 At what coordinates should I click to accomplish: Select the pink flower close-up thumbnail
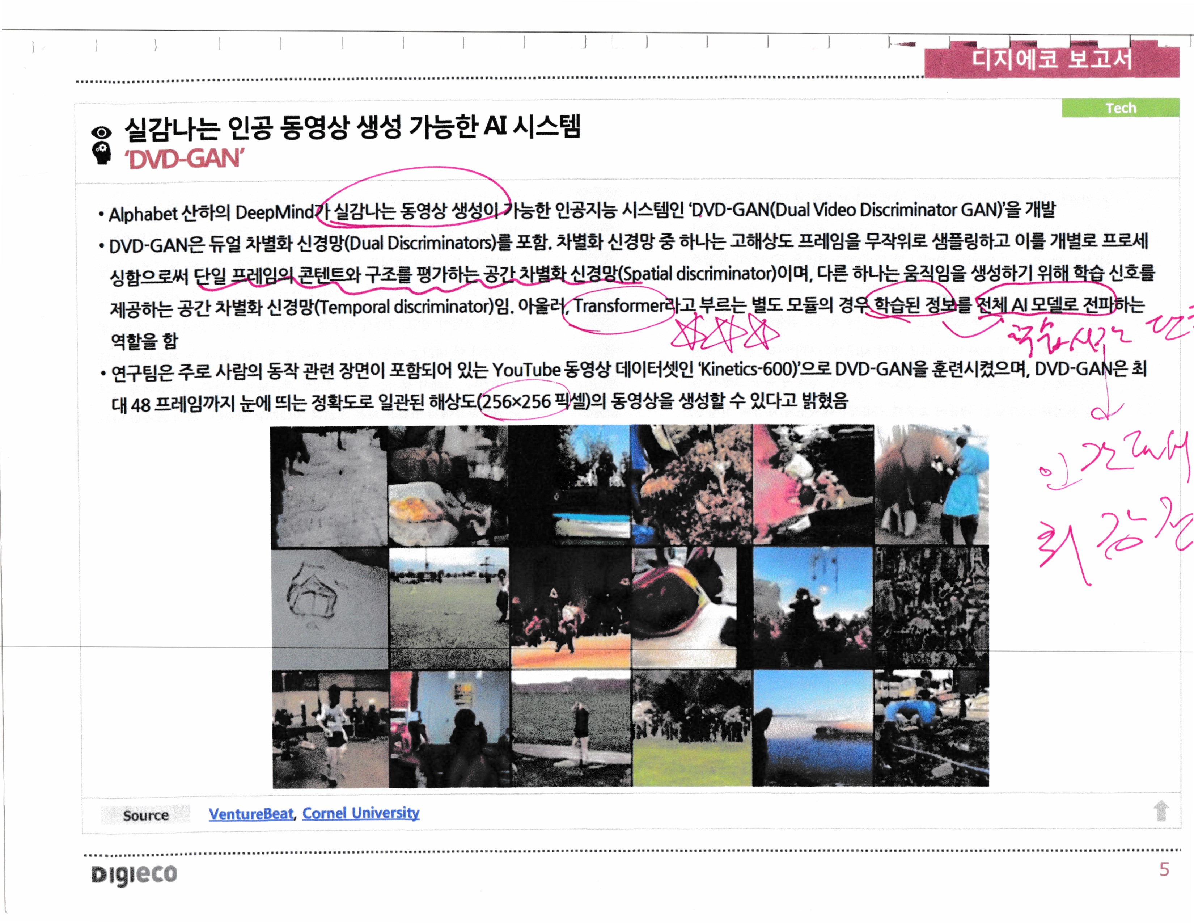tap(813, 485)
